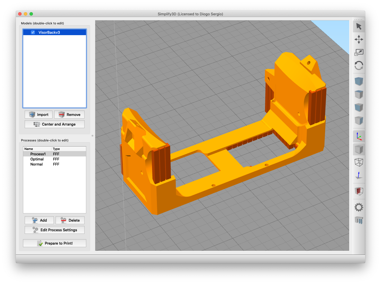The height and width of the screenshot is (284, 381).
Task: Switch to side view cube icon
Action: (359, 120)
